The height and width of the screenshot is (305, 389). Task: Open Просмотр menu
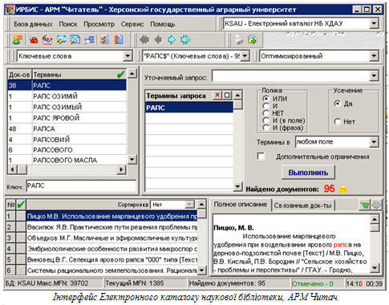[99, 24]
